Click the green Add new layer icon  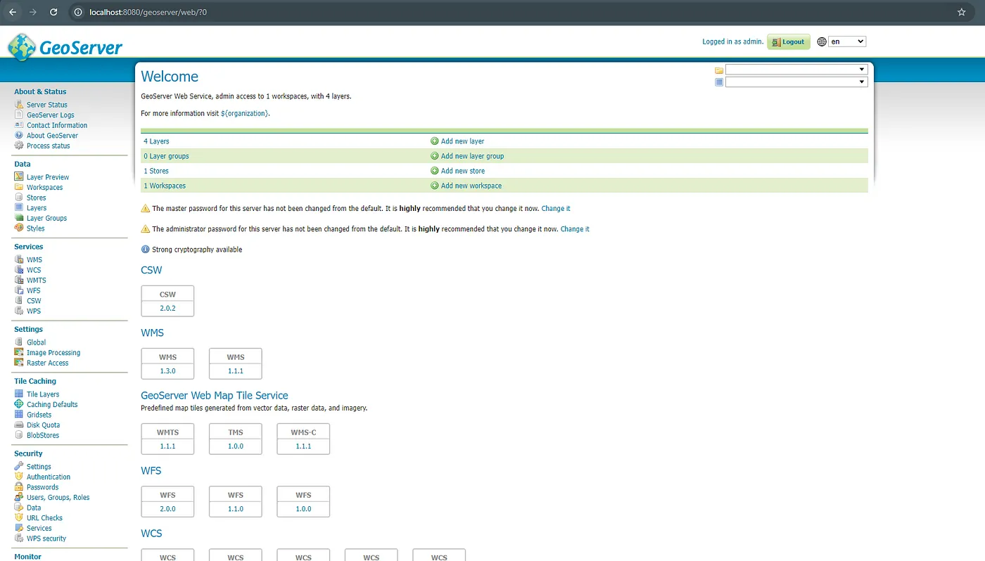pos(434,141)
